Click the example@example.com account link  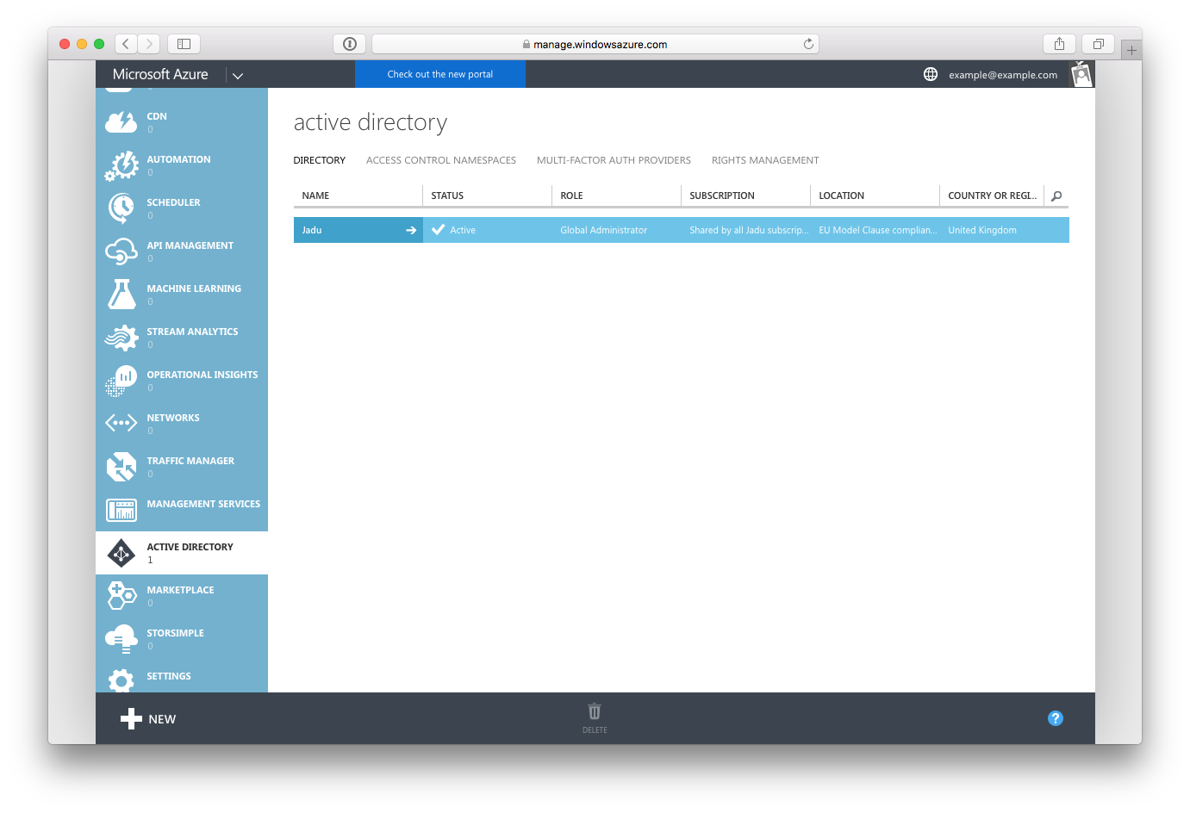(x=1003, y=75)
